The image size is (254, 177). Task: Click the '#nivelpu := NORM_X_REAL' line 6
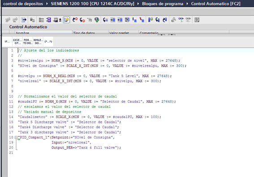point(95,76)
